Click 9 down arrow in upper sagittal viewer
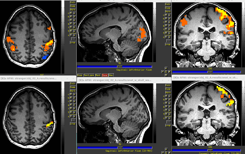 166,33
